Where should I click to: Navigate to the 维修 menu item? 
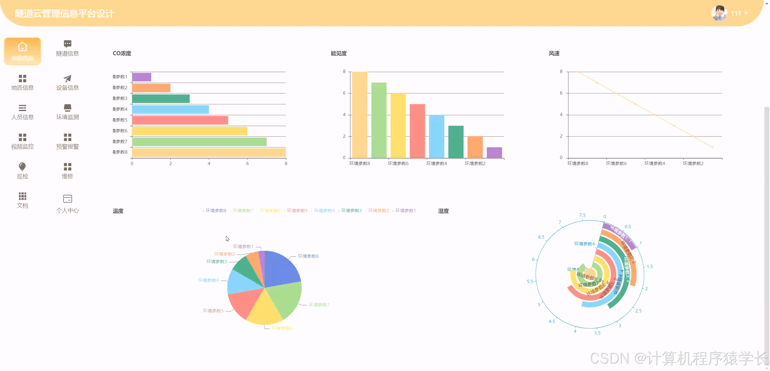tap(67, 171)
